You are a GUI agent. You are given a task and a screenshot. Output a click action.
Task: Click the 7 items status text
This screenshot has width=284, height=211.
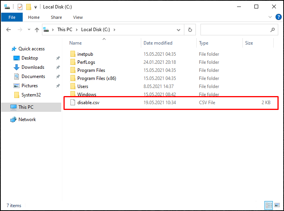pyautogui.click(x=14, y=206)
